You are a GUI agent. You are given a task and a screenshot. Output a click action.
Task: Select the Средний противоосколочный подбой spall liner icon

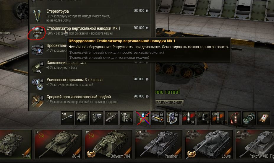pos(38,101)
